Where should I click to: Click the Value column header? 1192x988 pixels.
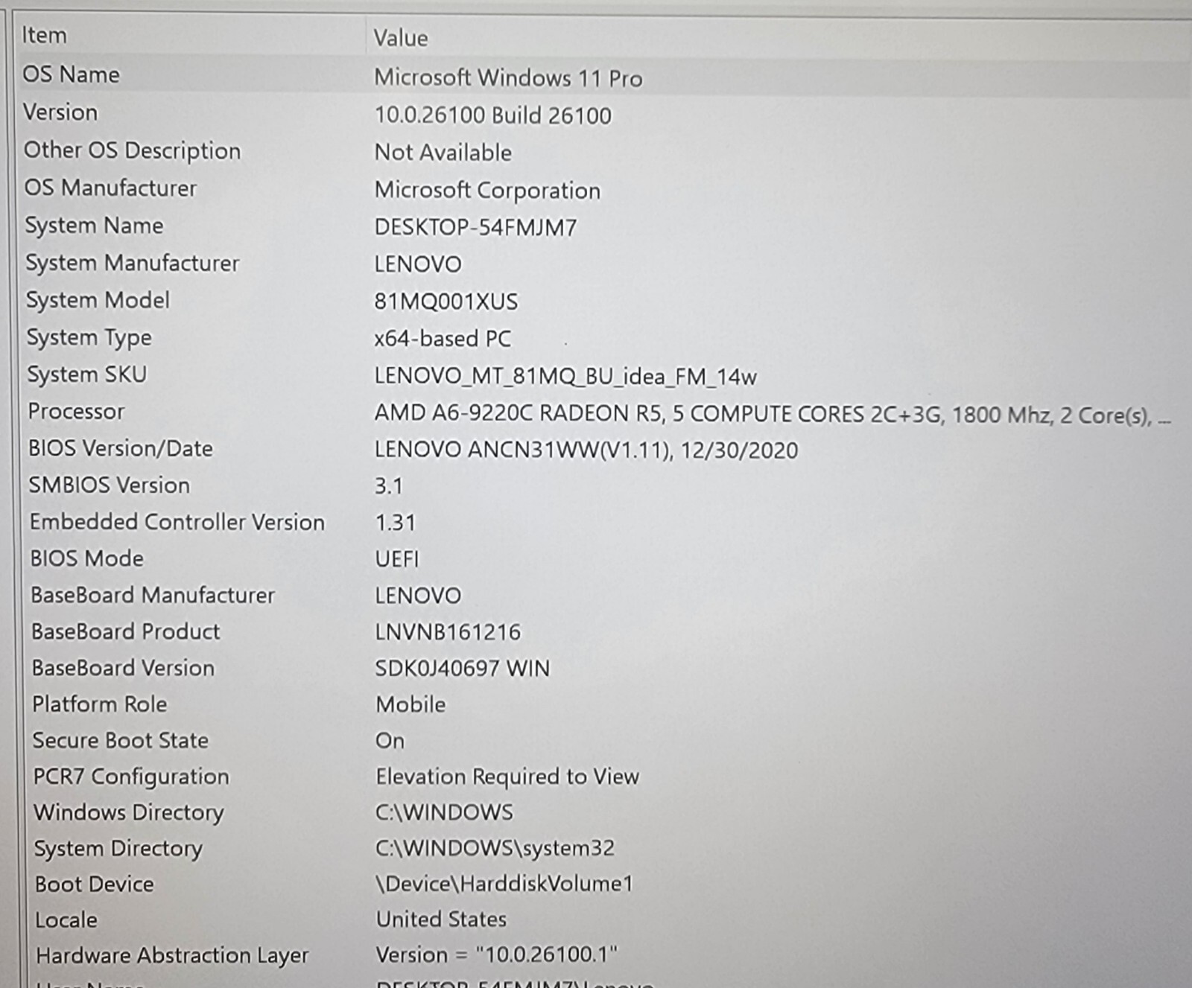coord(401,38)
